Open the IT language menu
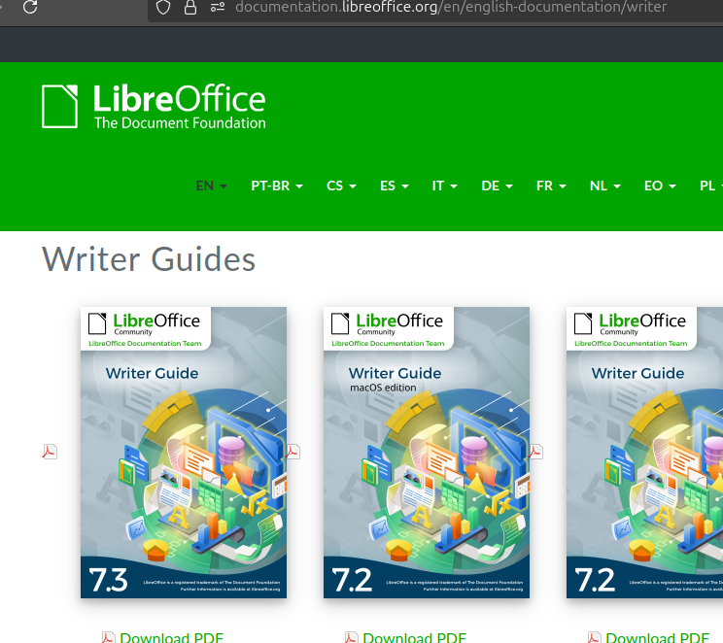Viewport: 723px width, 643px height. click(444, 186)
